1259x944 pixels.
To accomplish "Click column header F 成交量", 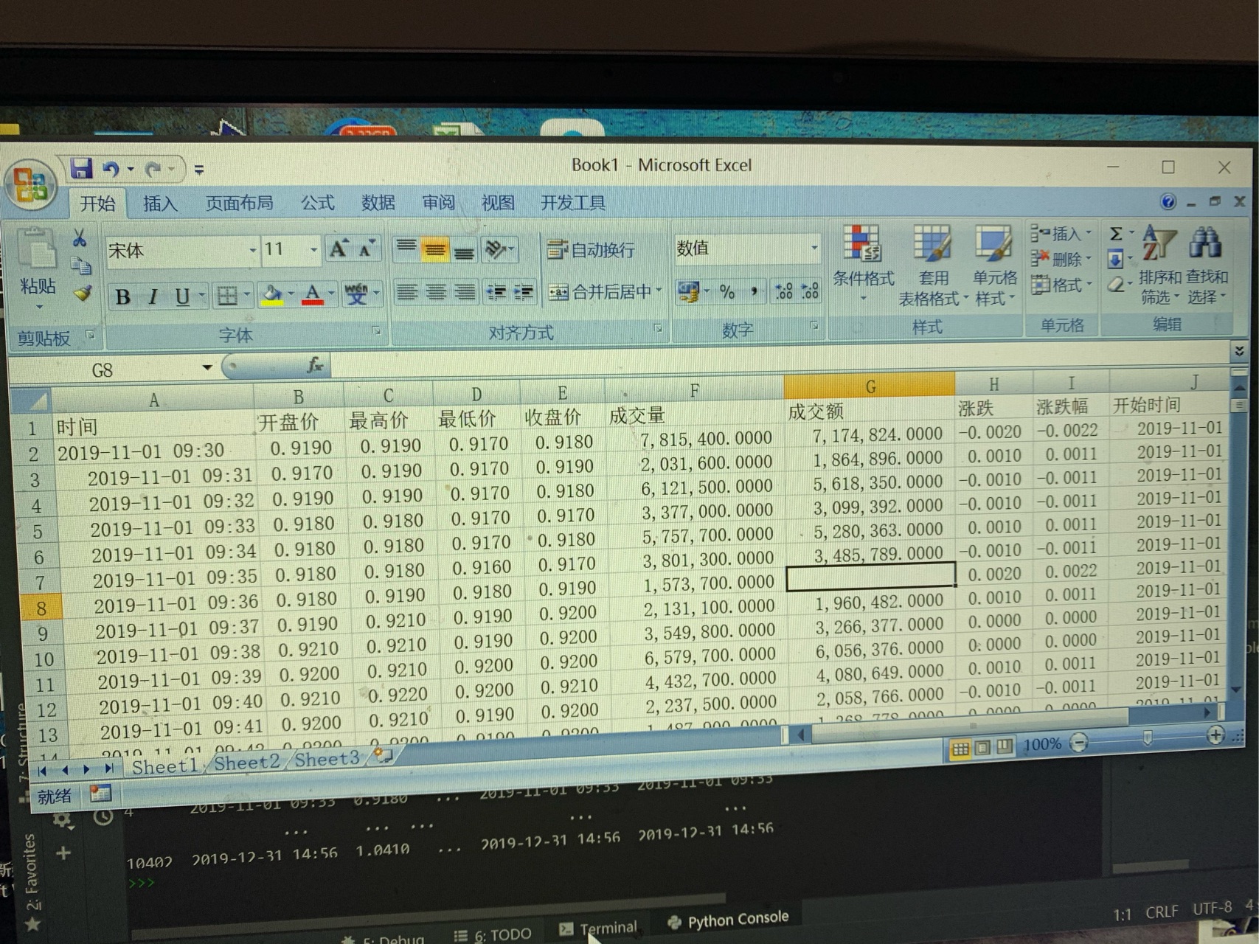I will (x=694, y=391).
